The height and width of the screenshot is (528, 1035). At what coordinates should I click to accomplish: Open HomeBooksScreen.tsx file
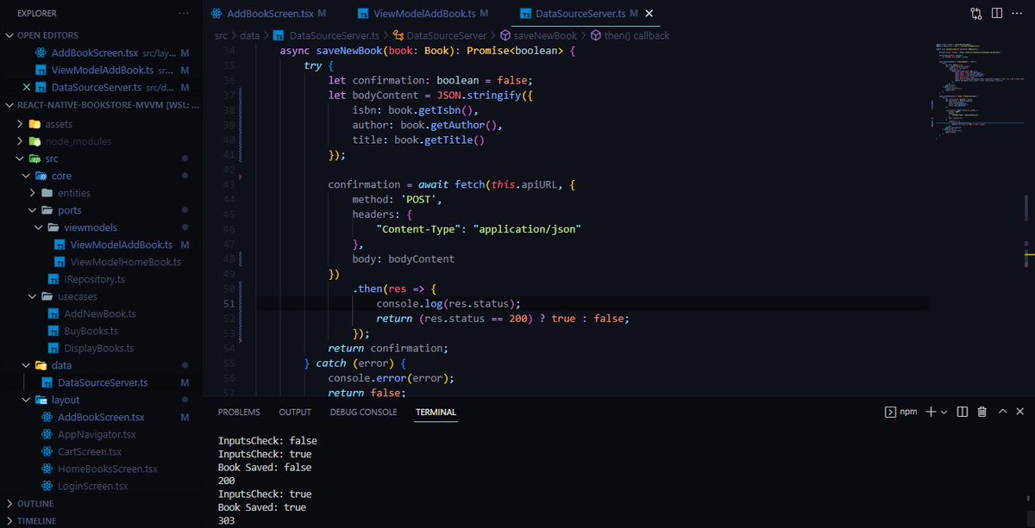click(x=108, y=469)
